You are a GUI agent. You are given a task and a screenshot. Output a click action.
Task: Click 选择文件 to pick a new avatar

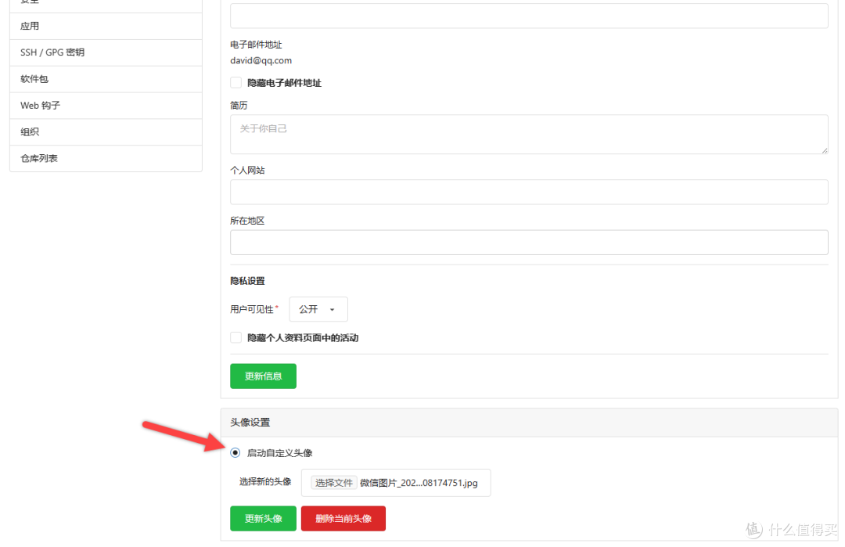tap(333, 482)
